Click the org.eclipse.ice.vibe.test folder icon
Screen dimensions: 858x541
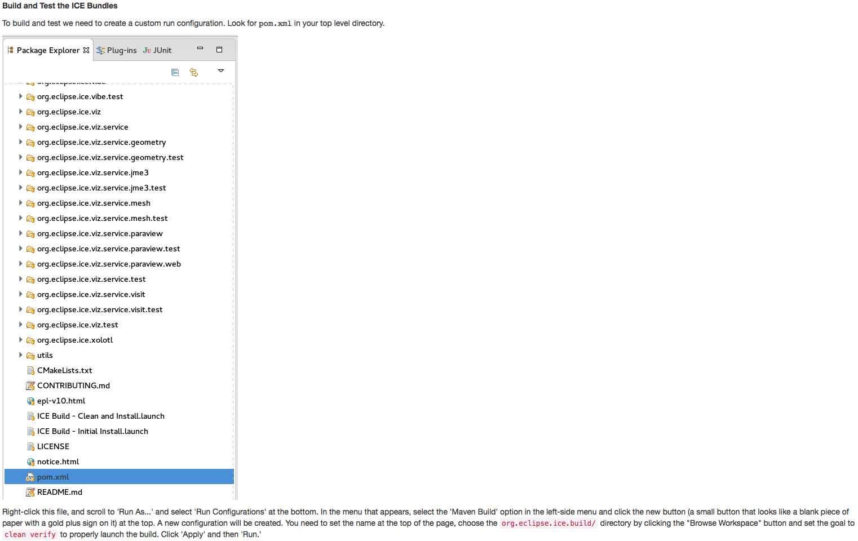30,97
